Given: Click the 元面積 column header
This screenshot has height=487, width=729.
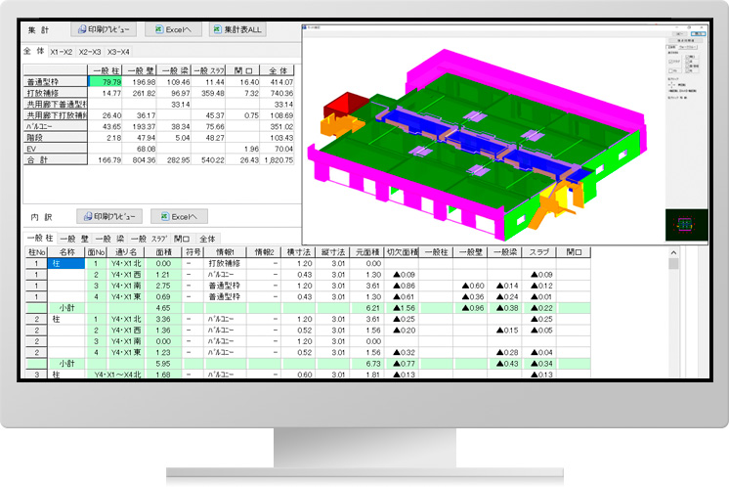Looking at the screenshot, I should 366,252.
